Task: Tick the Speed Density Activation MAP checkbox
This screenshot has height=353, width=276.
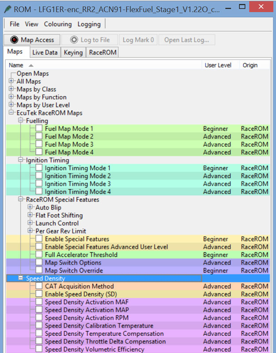Action: (x=39, y=309)
